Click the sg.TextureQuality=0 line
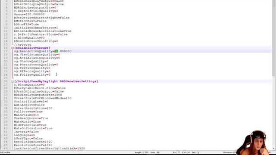The width and height of the screenshot is (276, 155). [x=32, y=68]
